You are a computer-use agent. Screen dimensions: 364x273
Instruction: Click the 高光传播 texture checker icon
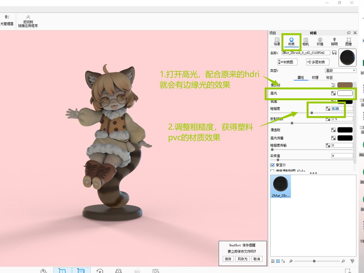333,138
